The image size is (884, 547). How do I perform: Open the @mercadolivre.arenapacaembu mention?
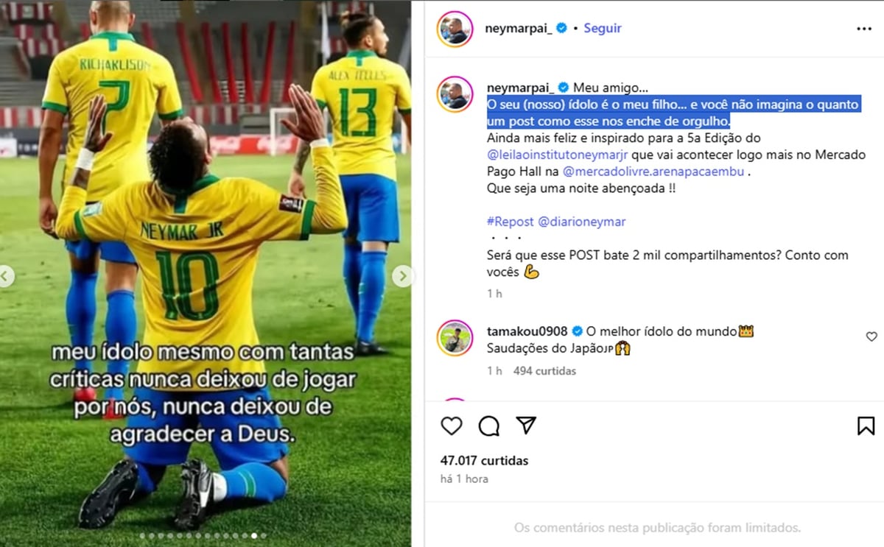pos(653,172)
